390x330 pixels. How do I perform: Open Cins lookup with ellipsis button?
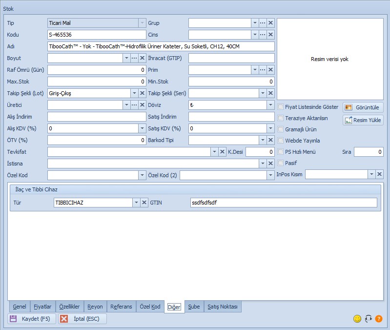263,35
